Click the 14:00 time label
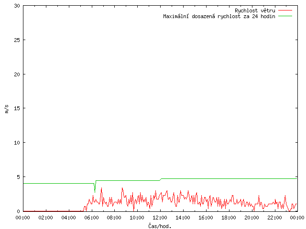Viewport: 306px width, 229px height. [183, 218]
